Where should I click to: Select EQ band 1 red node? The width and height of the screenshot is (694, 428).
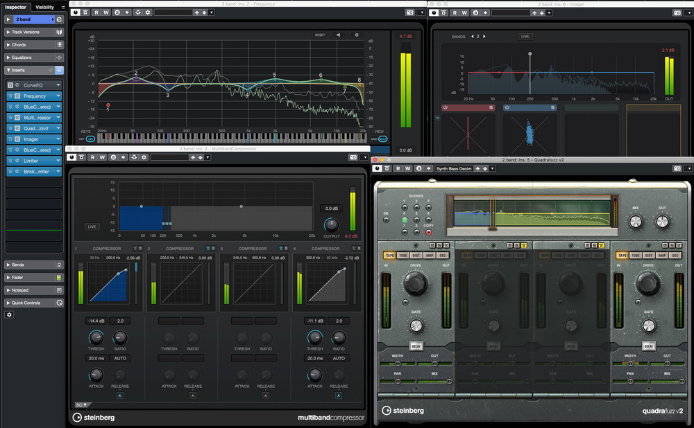(108, 105)
